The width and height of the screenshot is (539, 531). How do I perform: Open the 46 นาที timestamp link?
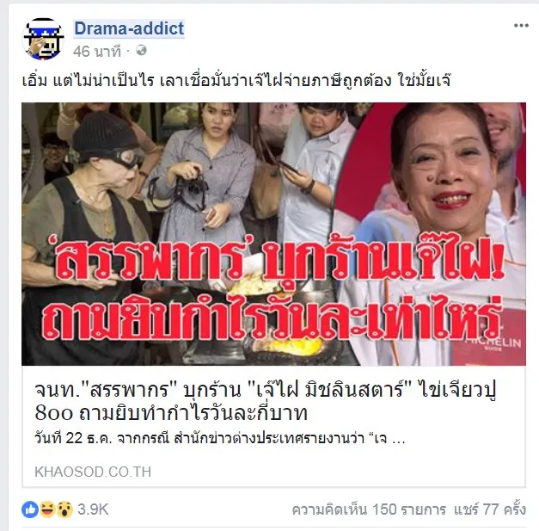[x=97, y=52]
